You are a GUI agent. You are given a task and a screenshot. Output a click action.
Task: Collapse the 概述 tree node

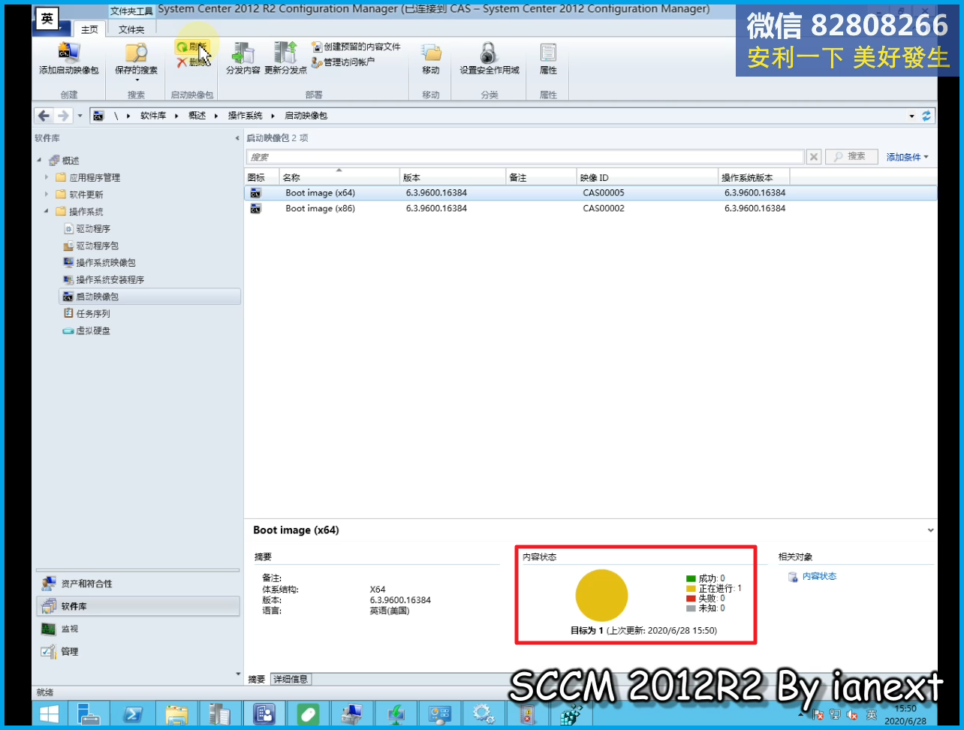pos(39,161)
